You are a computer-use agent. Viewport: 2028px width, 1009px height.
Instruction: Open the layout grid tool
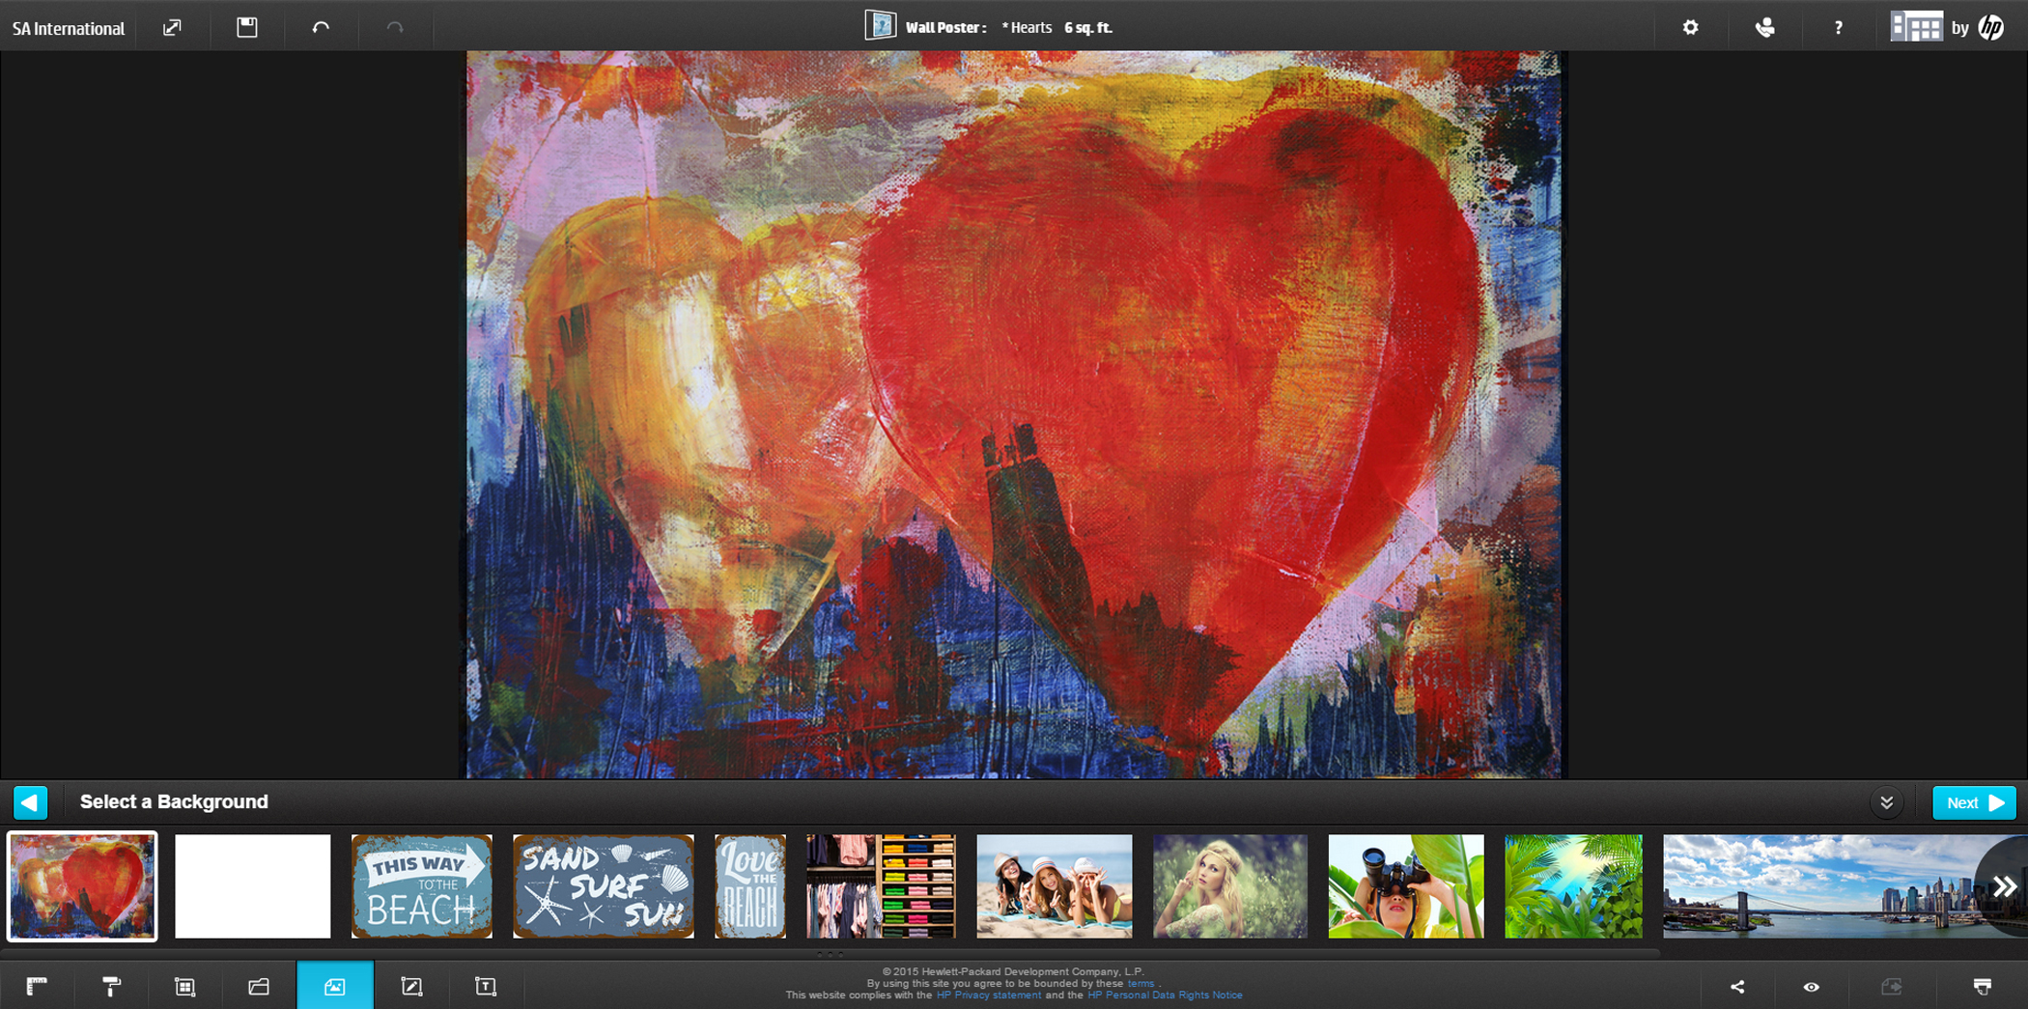point(184,986)
